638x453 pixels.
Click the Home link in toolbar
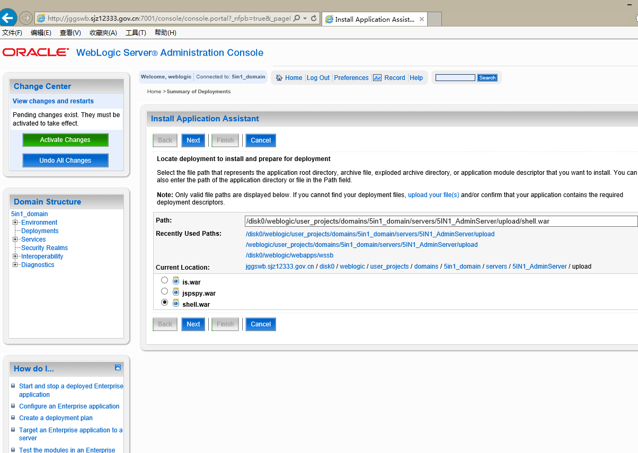point(294,78)
